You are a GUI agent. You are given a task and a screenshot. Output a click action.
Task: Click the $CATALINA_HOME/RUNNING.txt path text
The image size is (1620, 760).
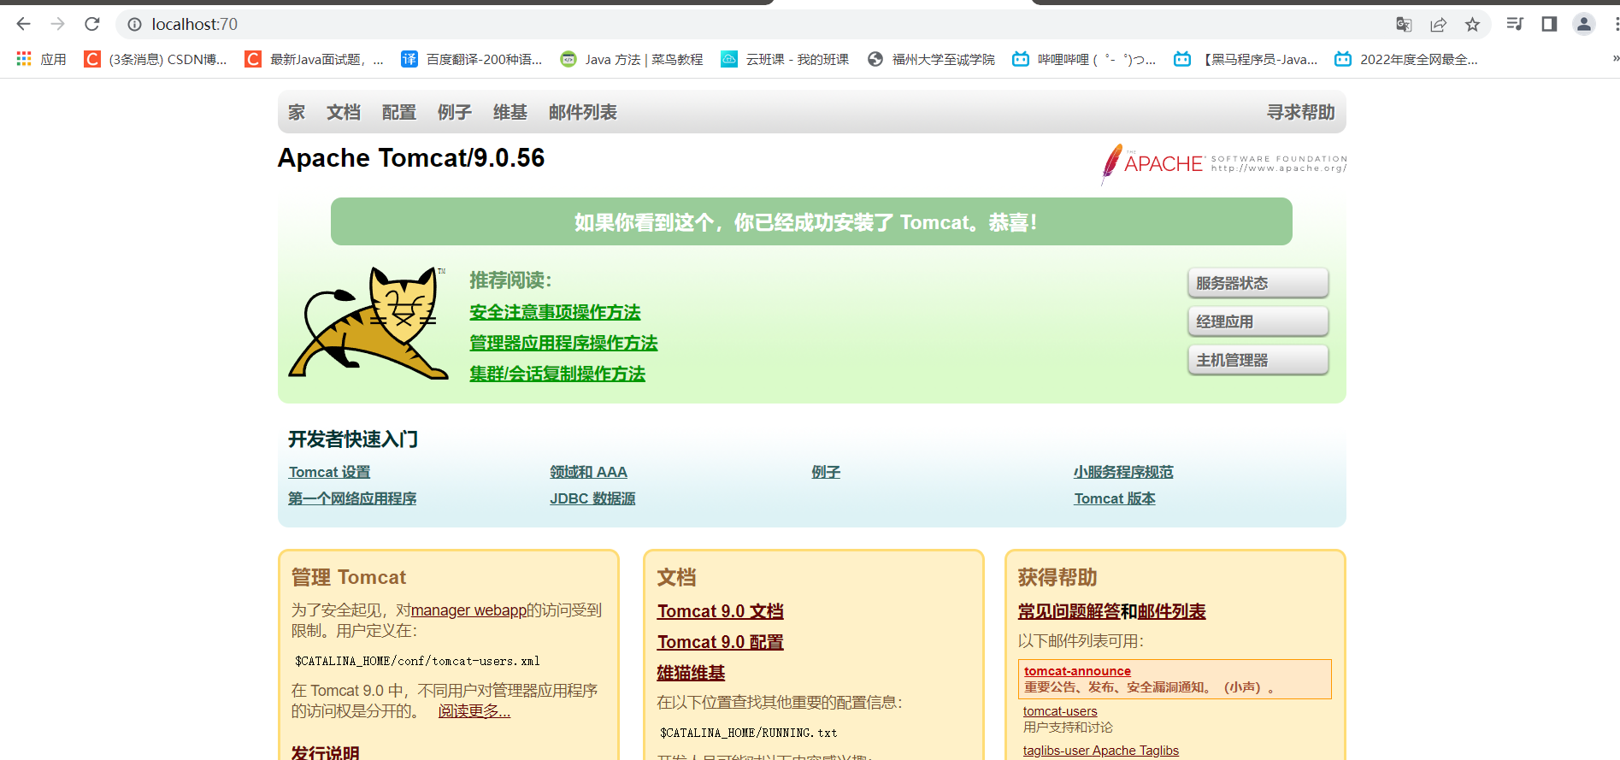pos(749,733)
